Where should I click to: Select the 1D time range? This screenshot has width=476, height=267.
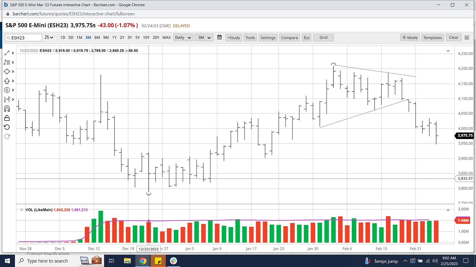click(x=63, y=37)
